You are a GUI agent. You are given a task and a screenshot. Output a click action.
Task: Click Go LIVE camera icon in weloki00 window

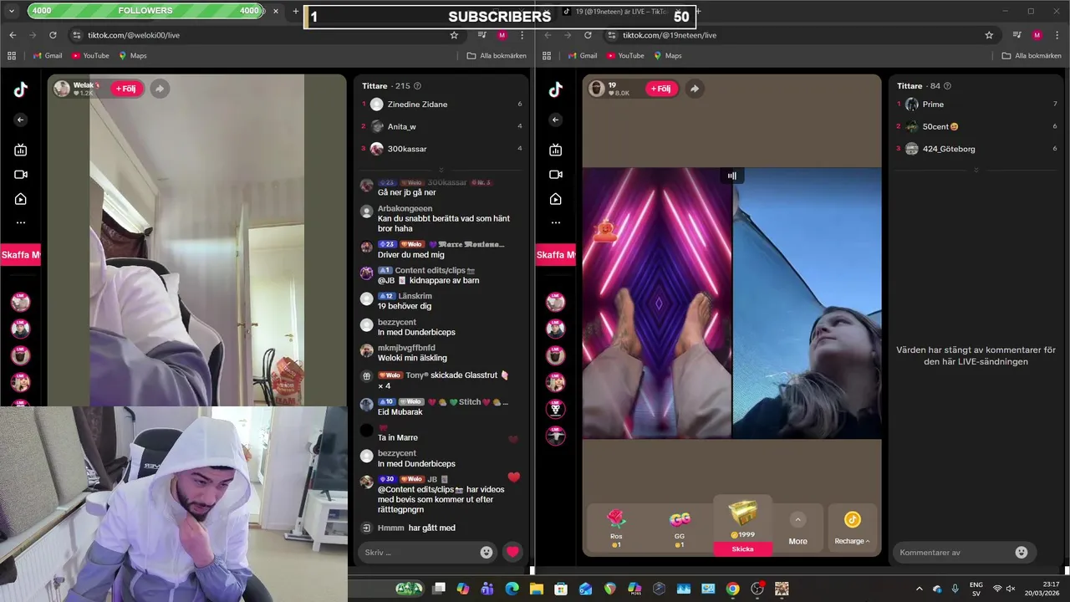point(21,175)
